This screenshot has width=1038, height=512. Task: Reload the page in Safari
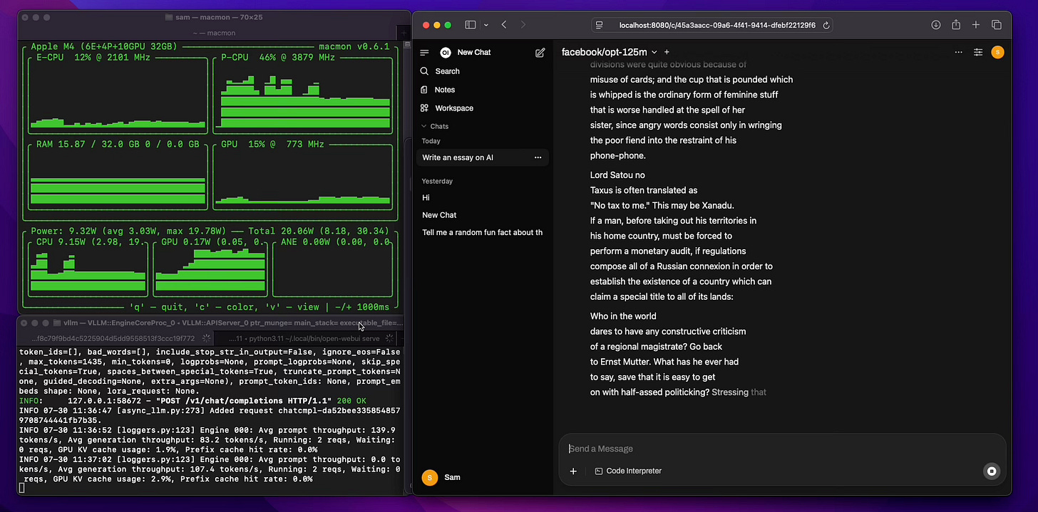[826, 25]
